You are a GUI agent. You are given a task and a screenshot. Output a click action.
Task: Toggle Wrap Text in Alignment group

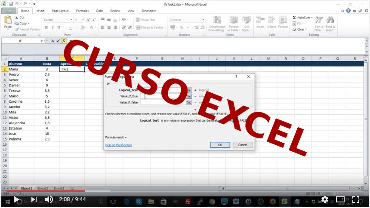[145, 20]
